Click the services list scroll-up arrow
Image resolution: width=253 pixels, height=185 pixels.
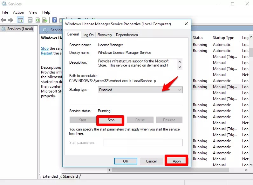[x=251, y=37]
